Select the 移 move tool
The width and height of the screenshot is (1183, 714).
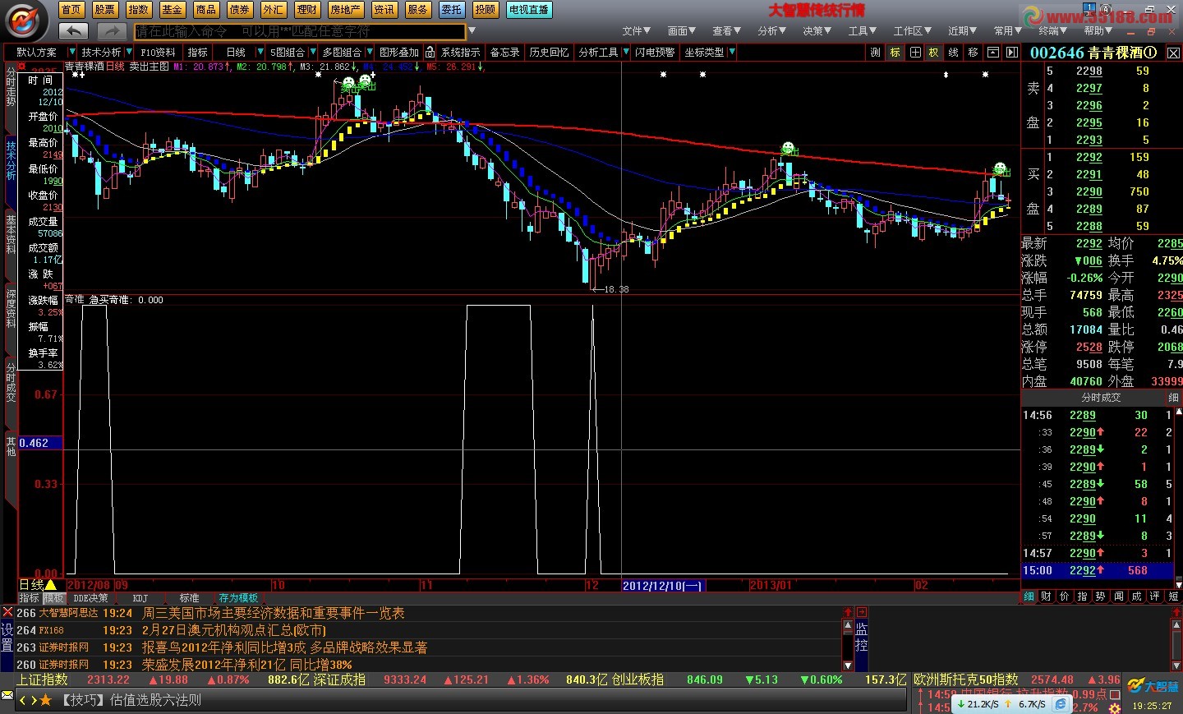tap(974, 52)
